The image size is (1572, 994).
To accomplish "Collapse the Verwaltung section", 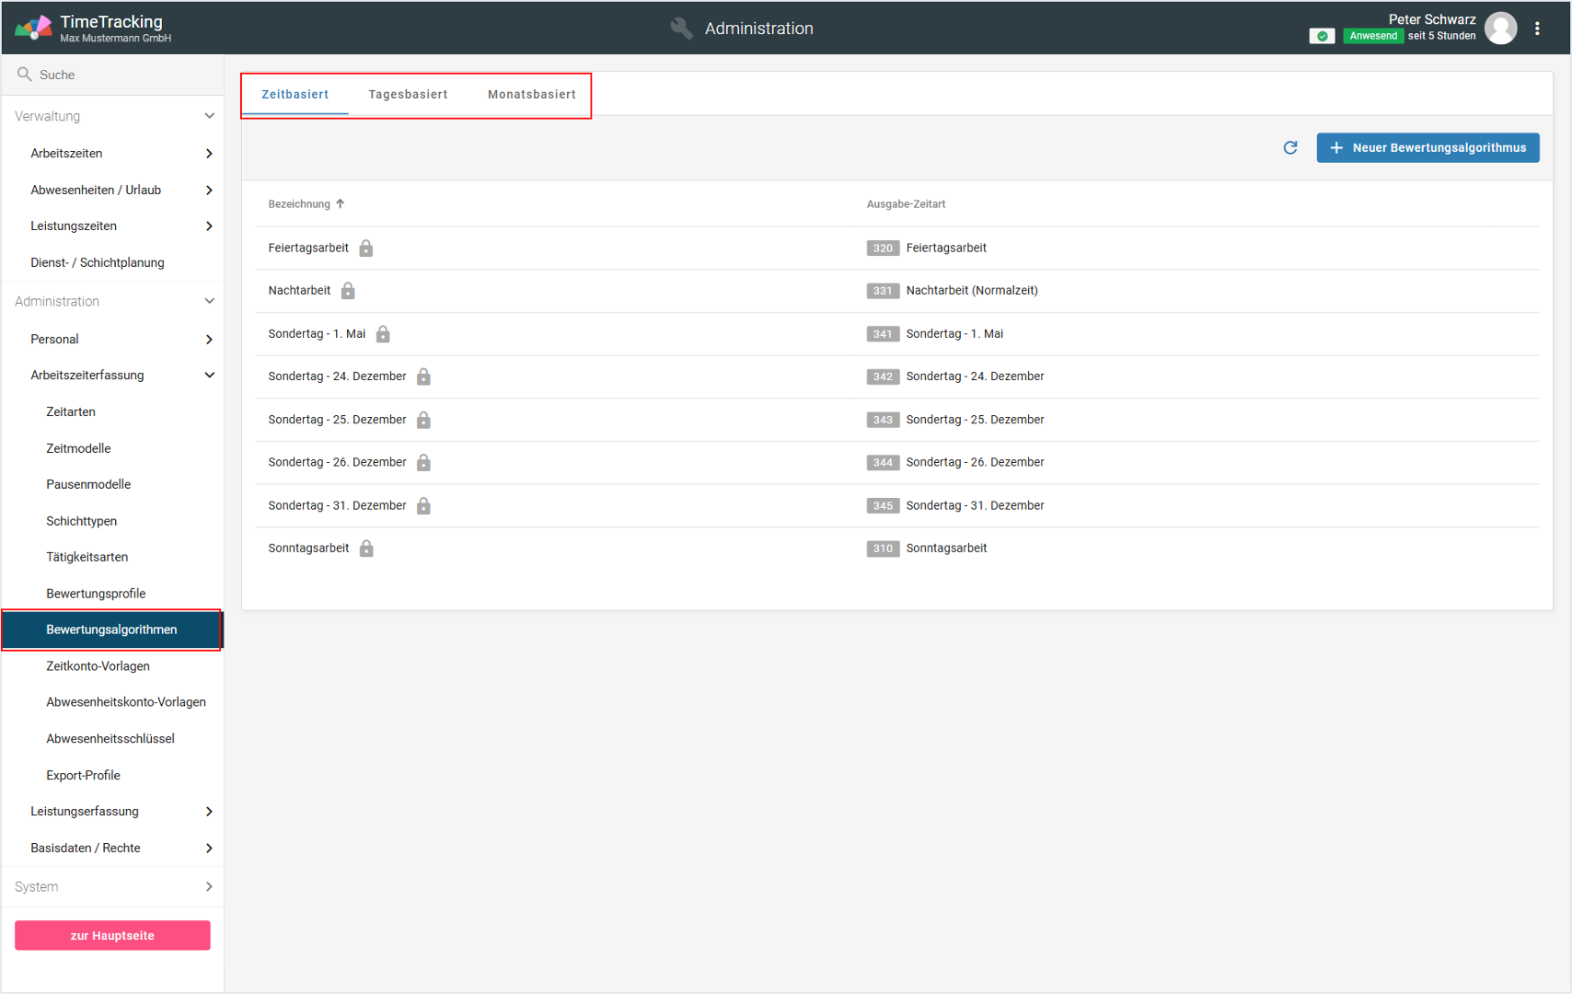I will 209,116.
